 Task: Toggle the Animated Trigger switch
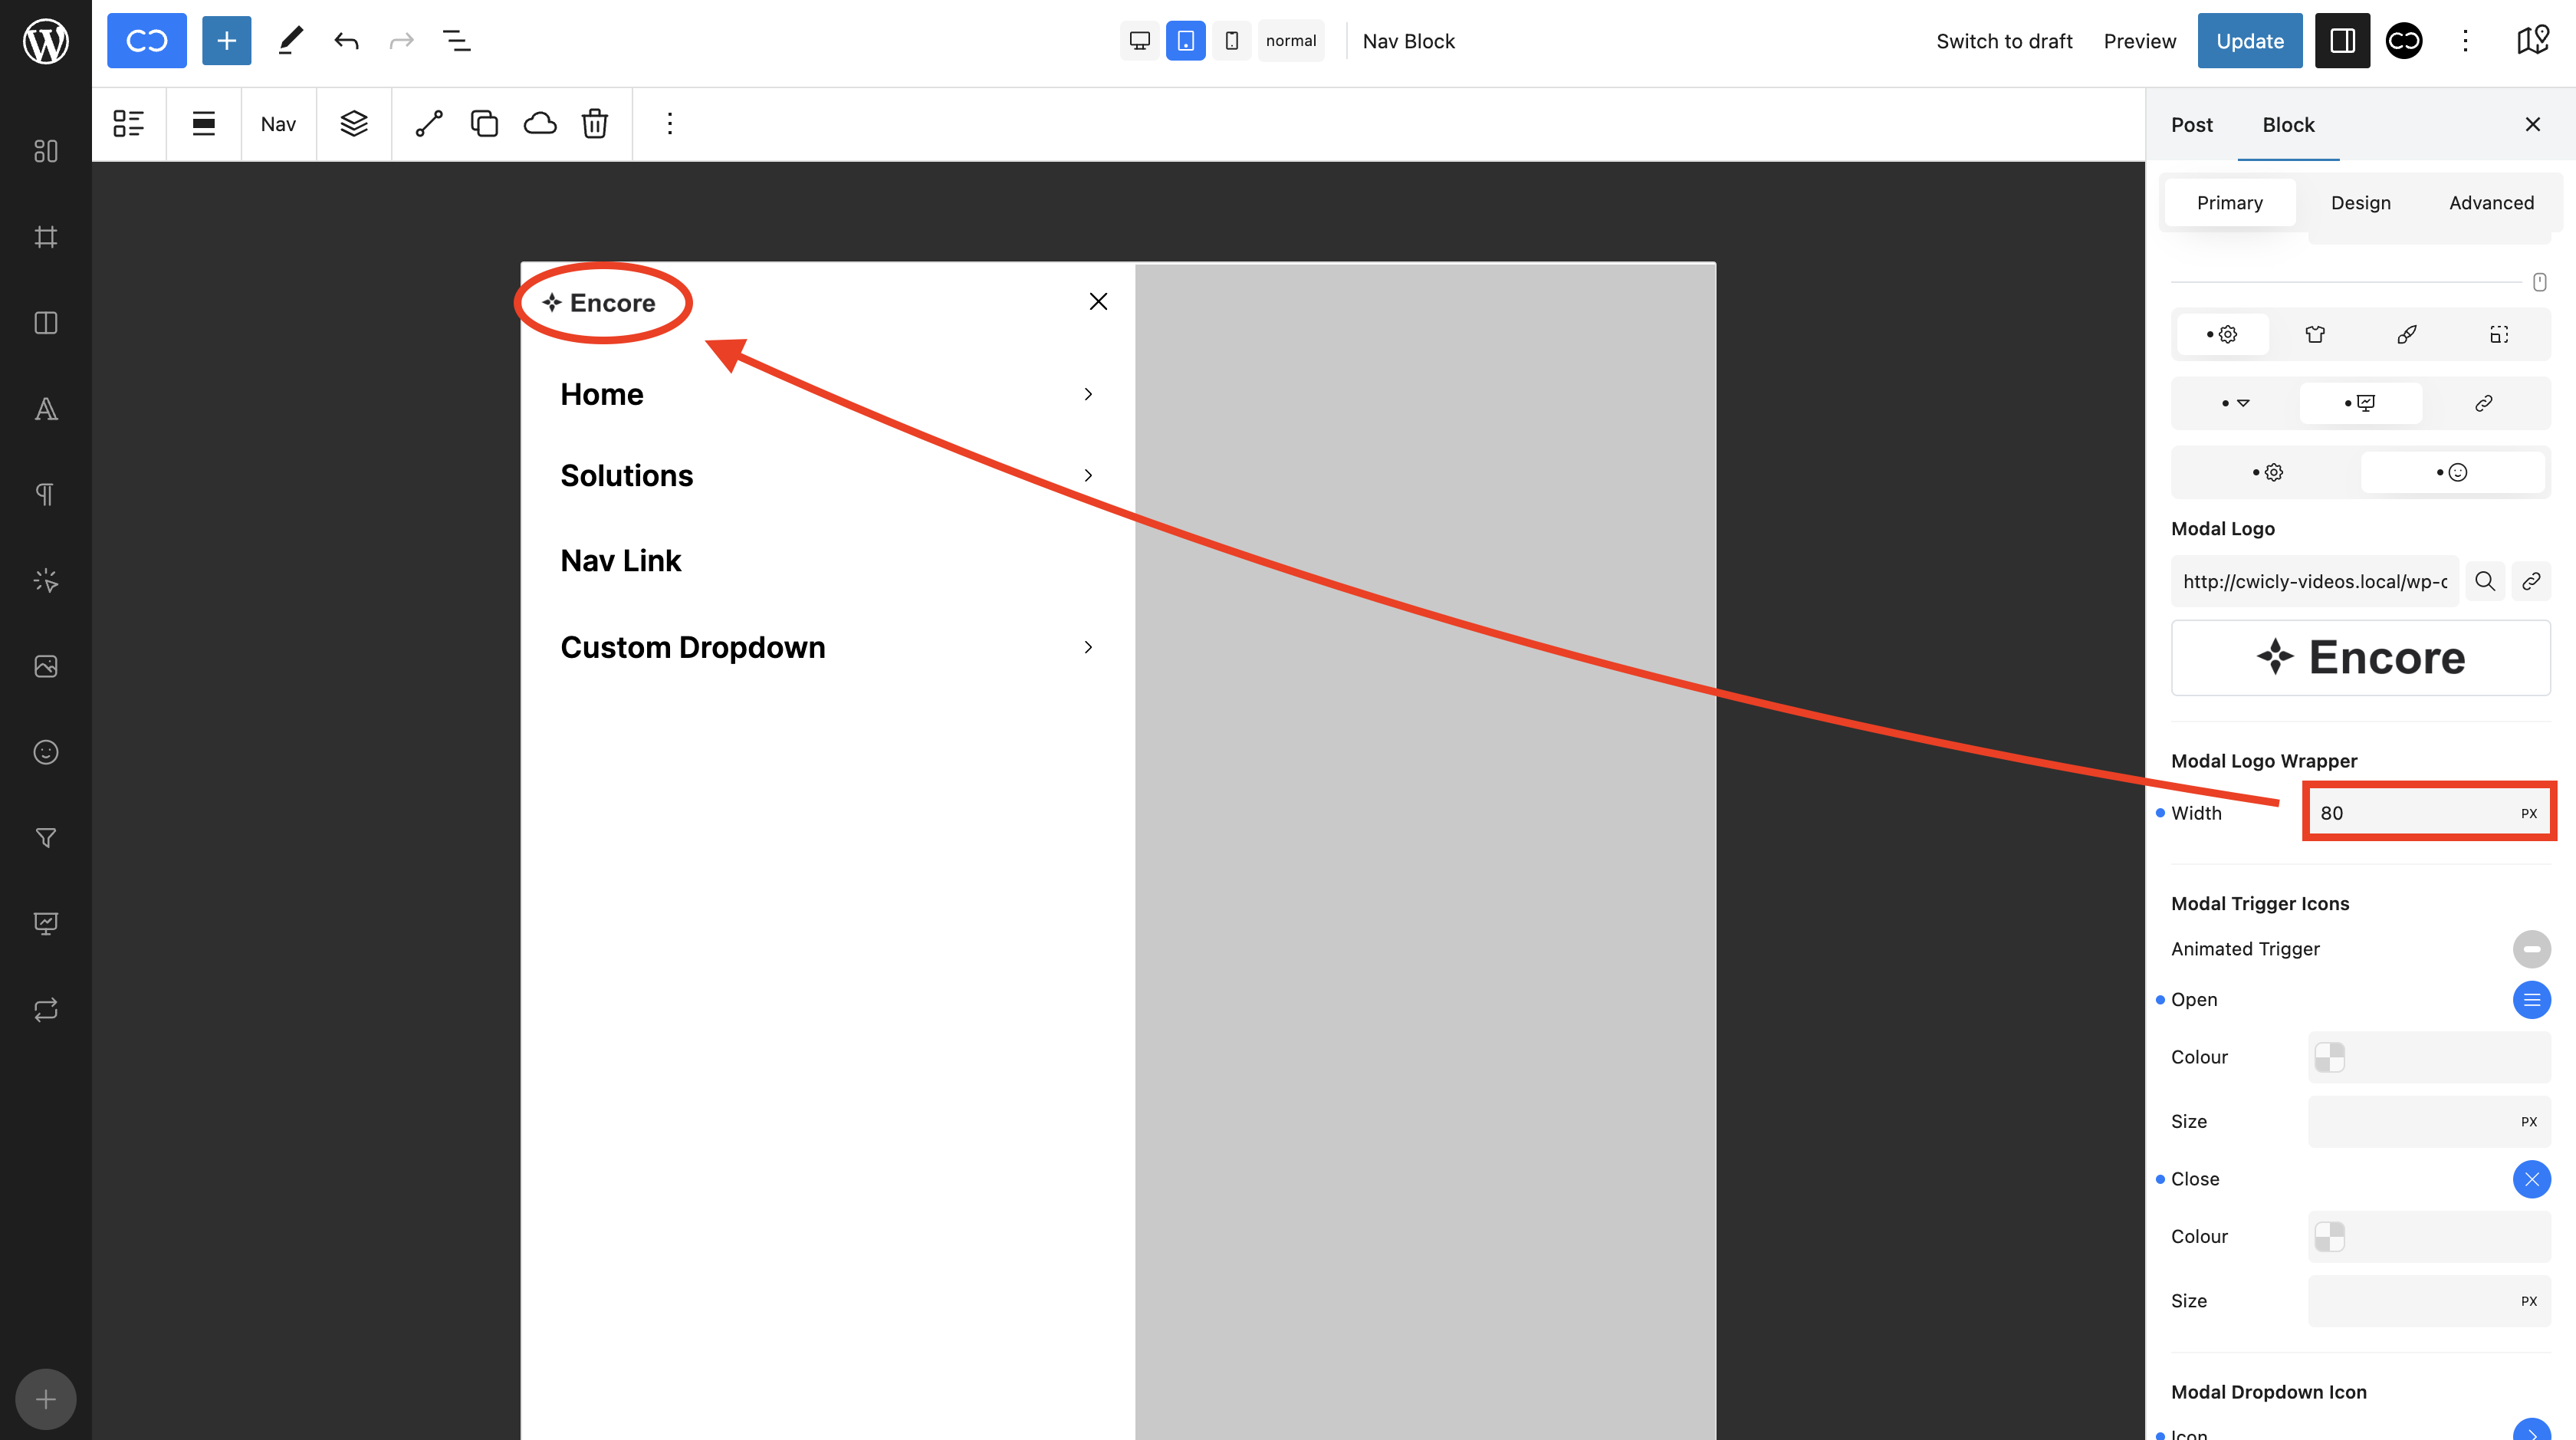coord(2531,949)
